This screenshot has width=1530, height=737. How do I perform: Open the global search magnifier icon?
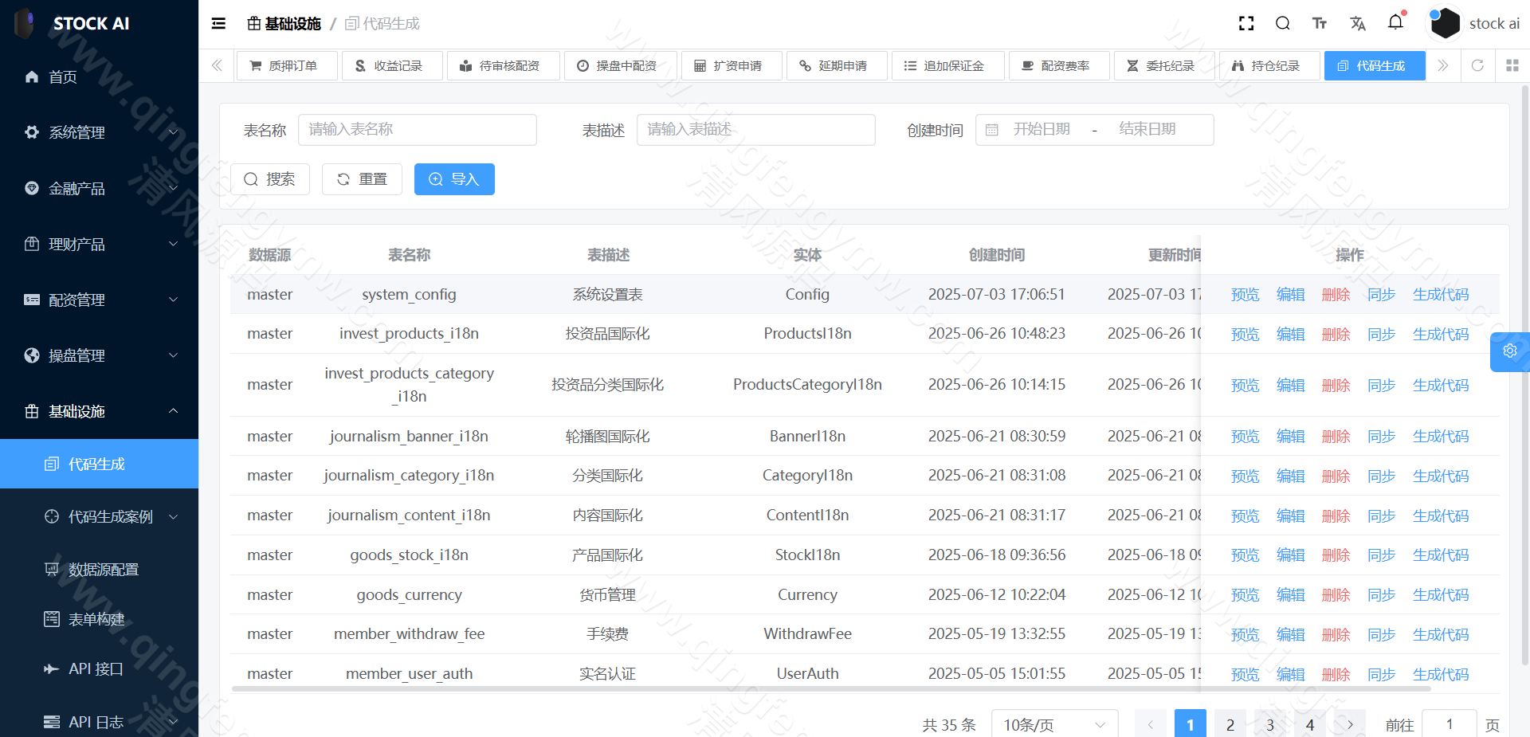[x=1283, y=23]
